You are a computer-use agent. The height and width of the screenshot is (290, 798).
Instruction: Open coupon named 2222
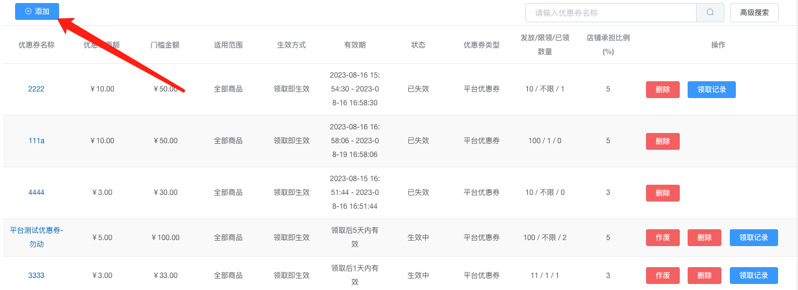[36, 89]
